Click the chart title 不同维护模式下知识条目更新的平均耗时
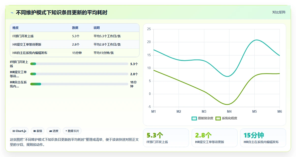This screenshot has height=157, width=296. (61, 13)
